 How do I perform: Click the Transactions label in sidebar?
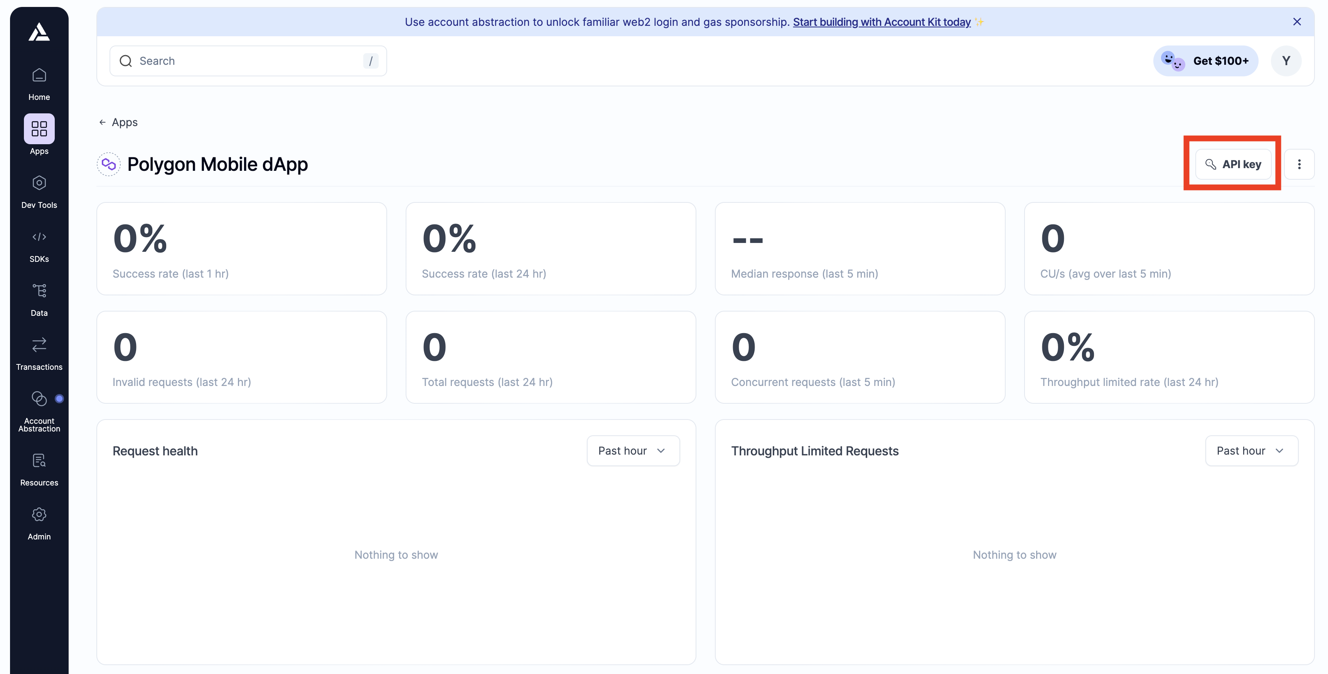[x=39, y=367]
